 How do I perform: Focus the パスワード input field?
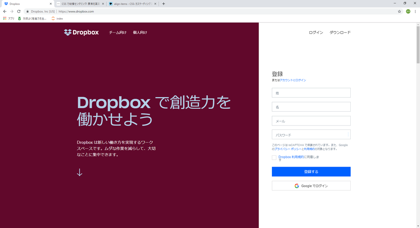311,135
